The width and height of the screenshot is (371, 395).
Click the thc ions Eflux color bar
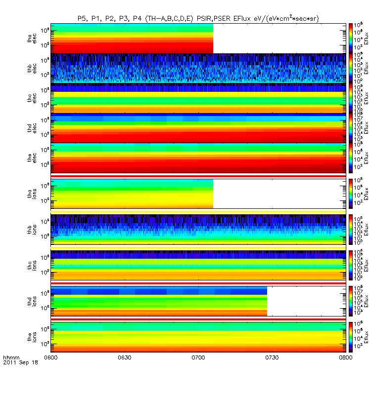click(351, 265)
